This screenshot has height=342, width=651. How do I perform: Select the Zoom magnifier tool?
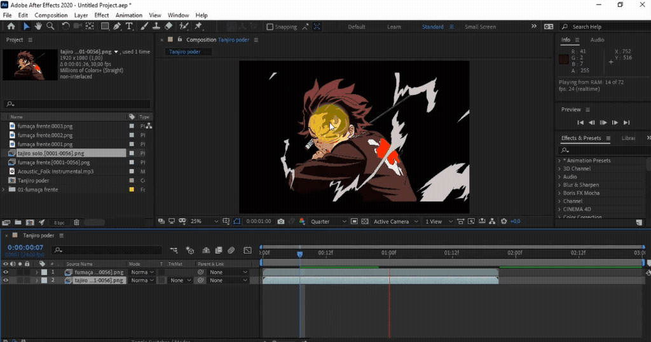(x=50, y=27)
